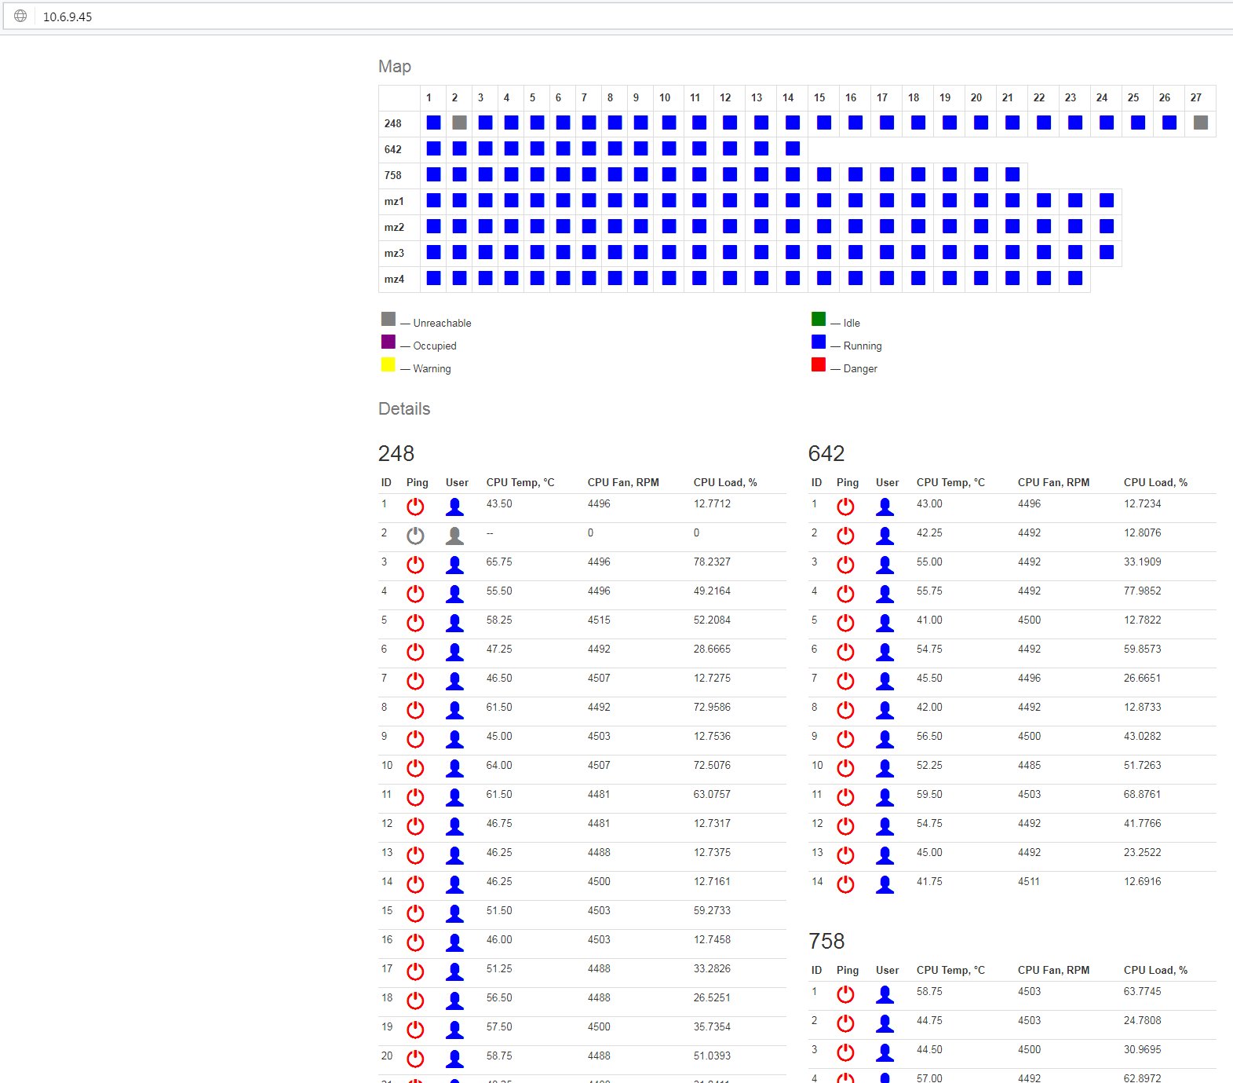Click CPU Load column header in 642 table
1233x1083 pixels.
pos(1155,482)
